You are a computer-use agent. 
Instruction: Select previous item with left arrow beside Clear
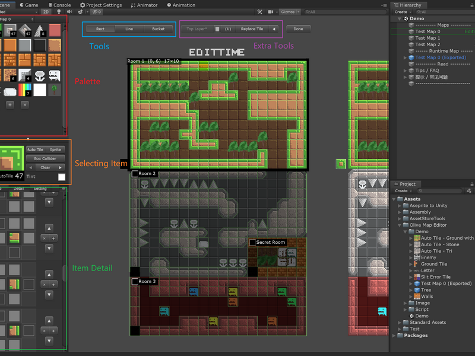click(x=30, y=167)
